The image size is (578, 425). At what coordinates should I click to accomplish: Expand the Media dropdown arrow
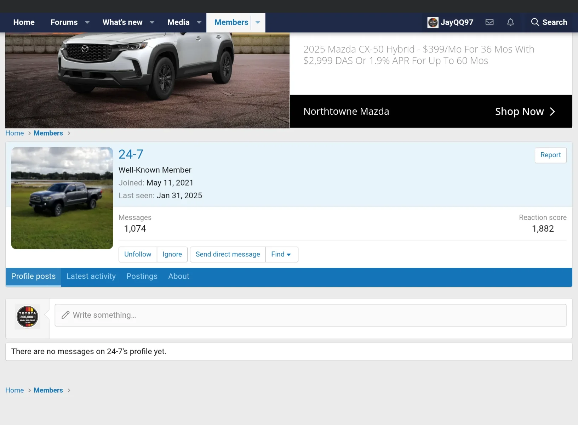click(199, 22)
